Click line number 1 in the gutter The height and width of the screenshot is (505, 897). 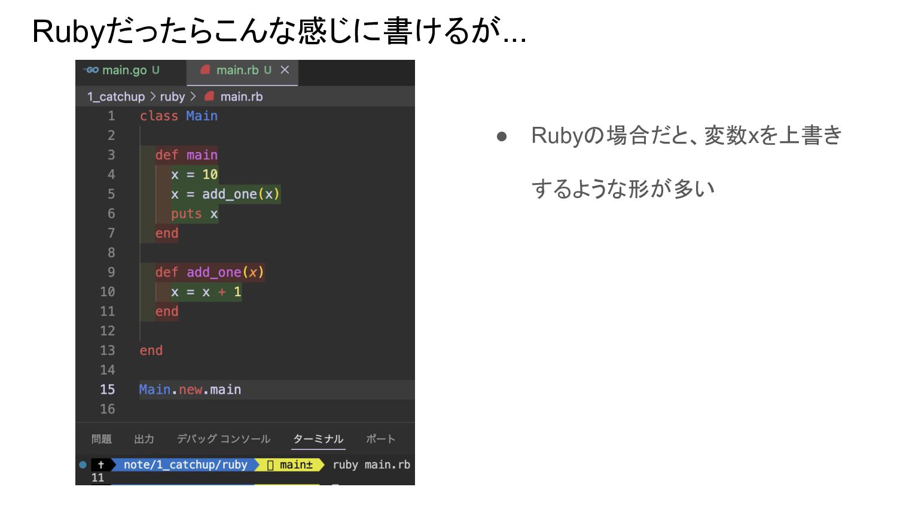pos(111,116)
